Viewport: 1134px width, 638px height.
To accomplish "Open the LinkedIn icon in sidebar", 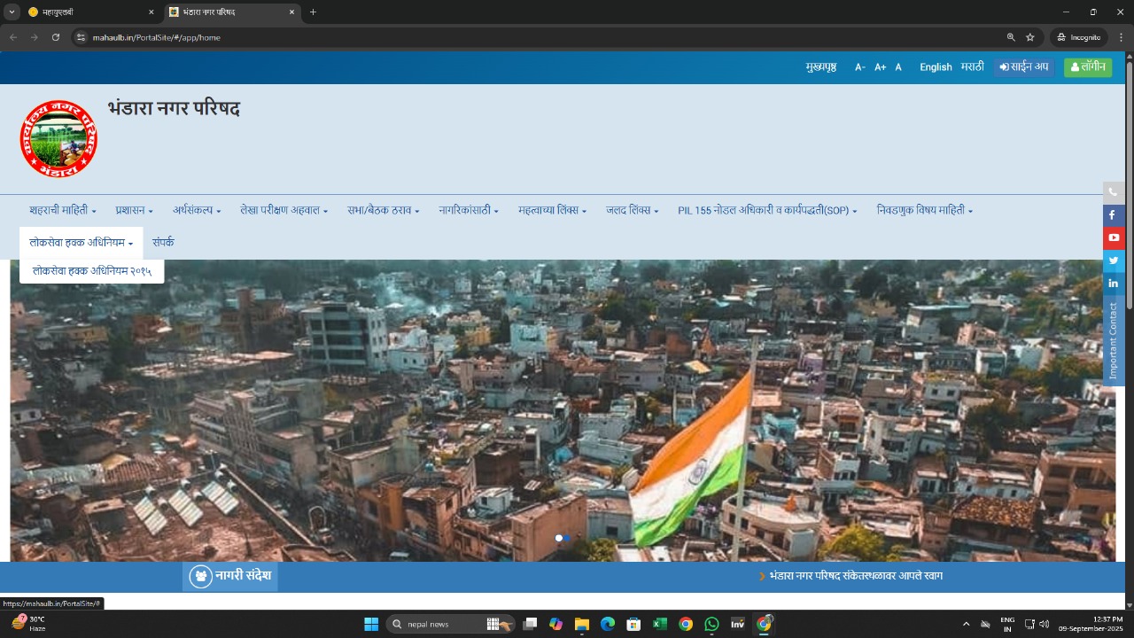I will pos(1113,284).
